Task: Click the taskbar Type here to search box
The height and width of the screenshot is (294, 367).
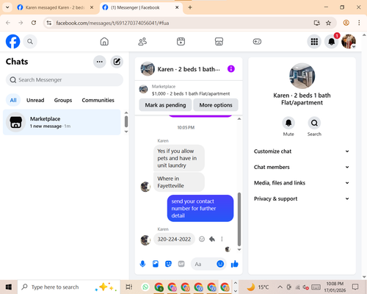Action: [x=68, y=287]
